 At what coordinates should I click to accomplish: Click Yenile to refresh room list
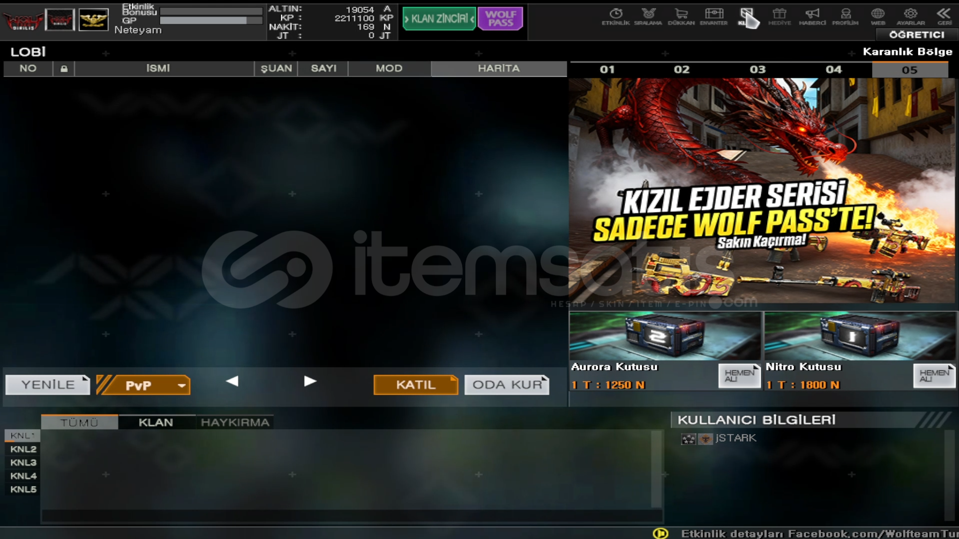click(47, 385)
